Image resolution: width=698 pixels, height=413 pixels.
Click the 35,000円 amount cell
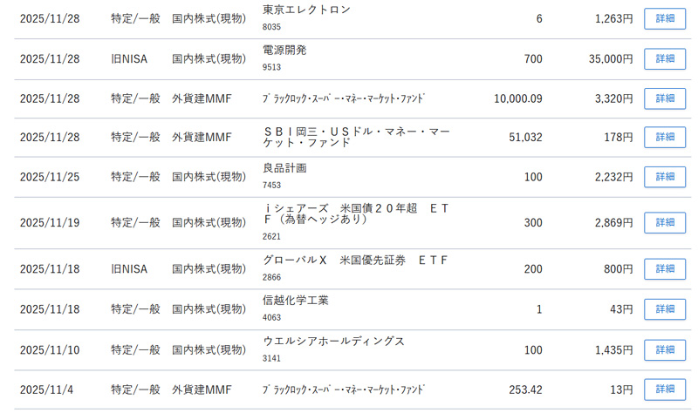point(610,58)
